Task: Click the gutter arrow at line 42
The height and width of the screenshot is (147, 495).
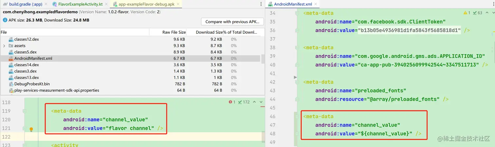Action: 296,77
